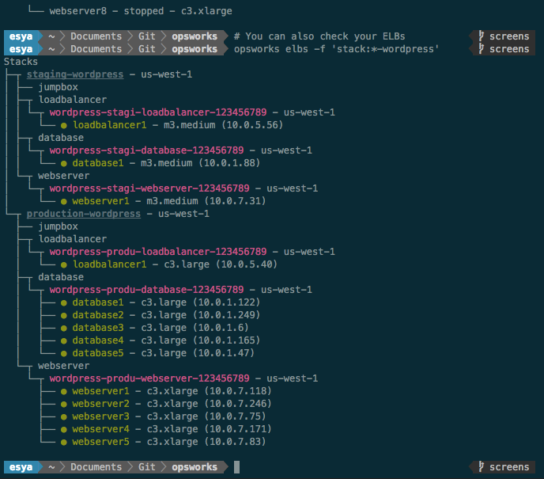Click webserver4 name on the 10.0.7.171 row
The height and width of the screenshot is (479, 544).
[100, 429]
